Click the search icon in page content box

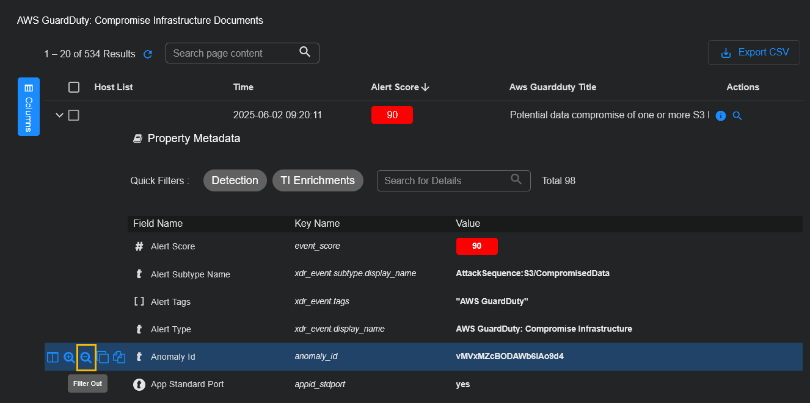[305, 52]
